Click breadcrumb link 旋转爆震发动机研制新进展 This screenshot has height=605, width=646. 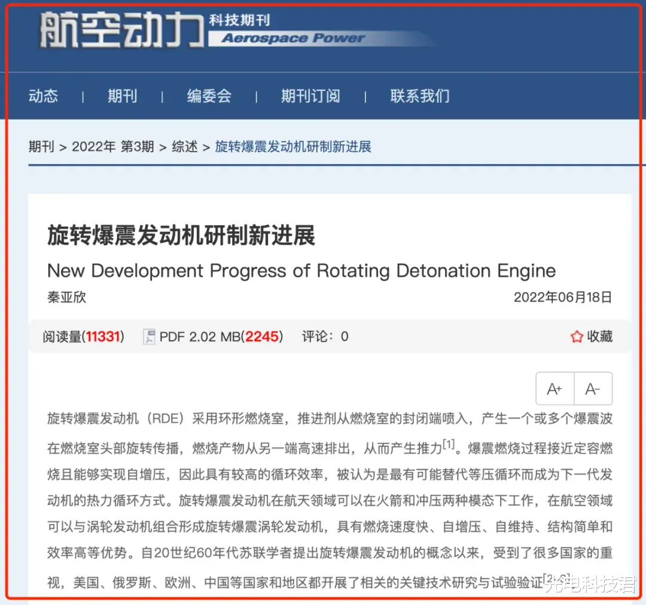[x=293, y=146]
